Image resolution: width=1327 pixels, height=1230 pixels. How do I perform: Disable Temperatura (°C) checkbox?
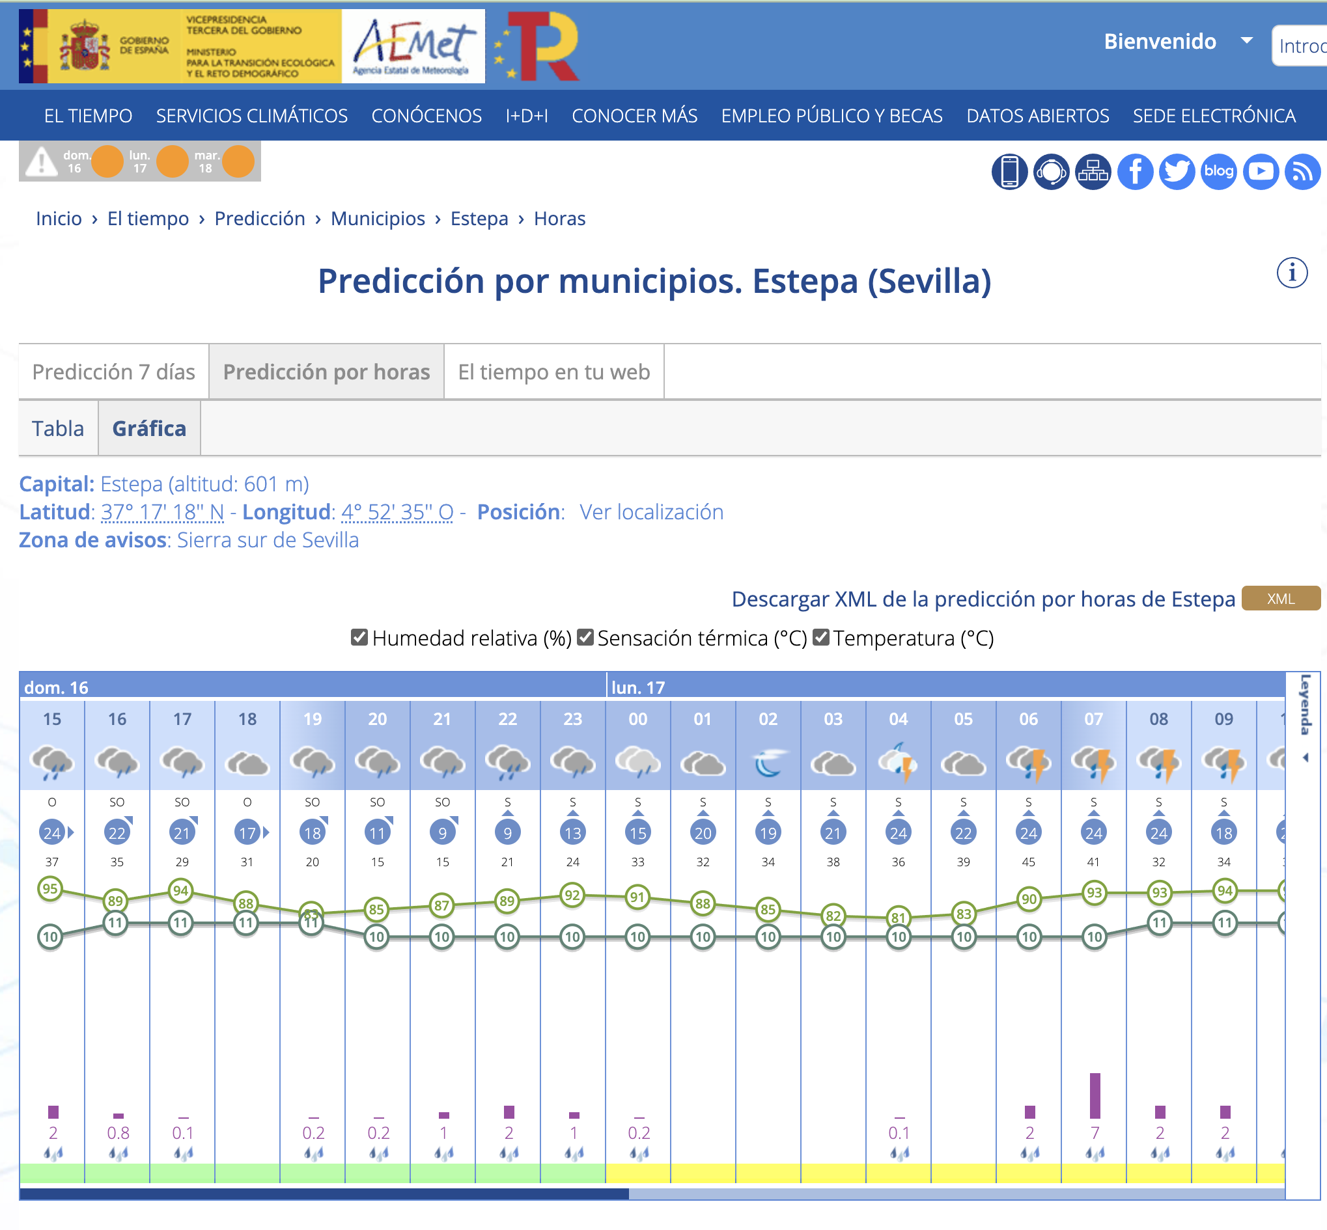pyautogui.click(x=821, y=638)
